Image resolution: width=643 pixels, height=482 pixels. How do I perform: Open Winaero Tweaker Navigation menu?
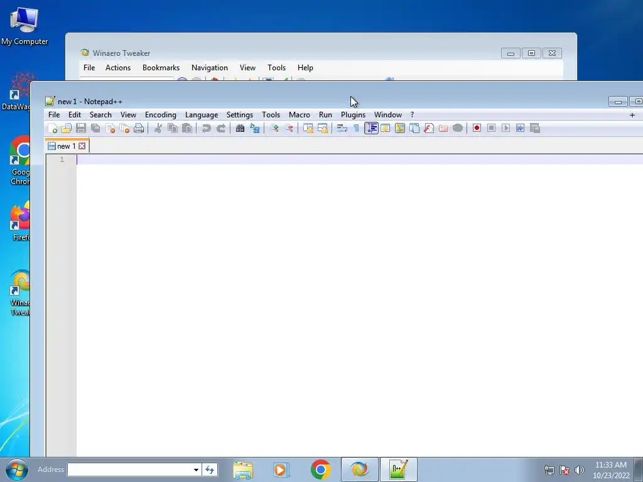point(210,68)
